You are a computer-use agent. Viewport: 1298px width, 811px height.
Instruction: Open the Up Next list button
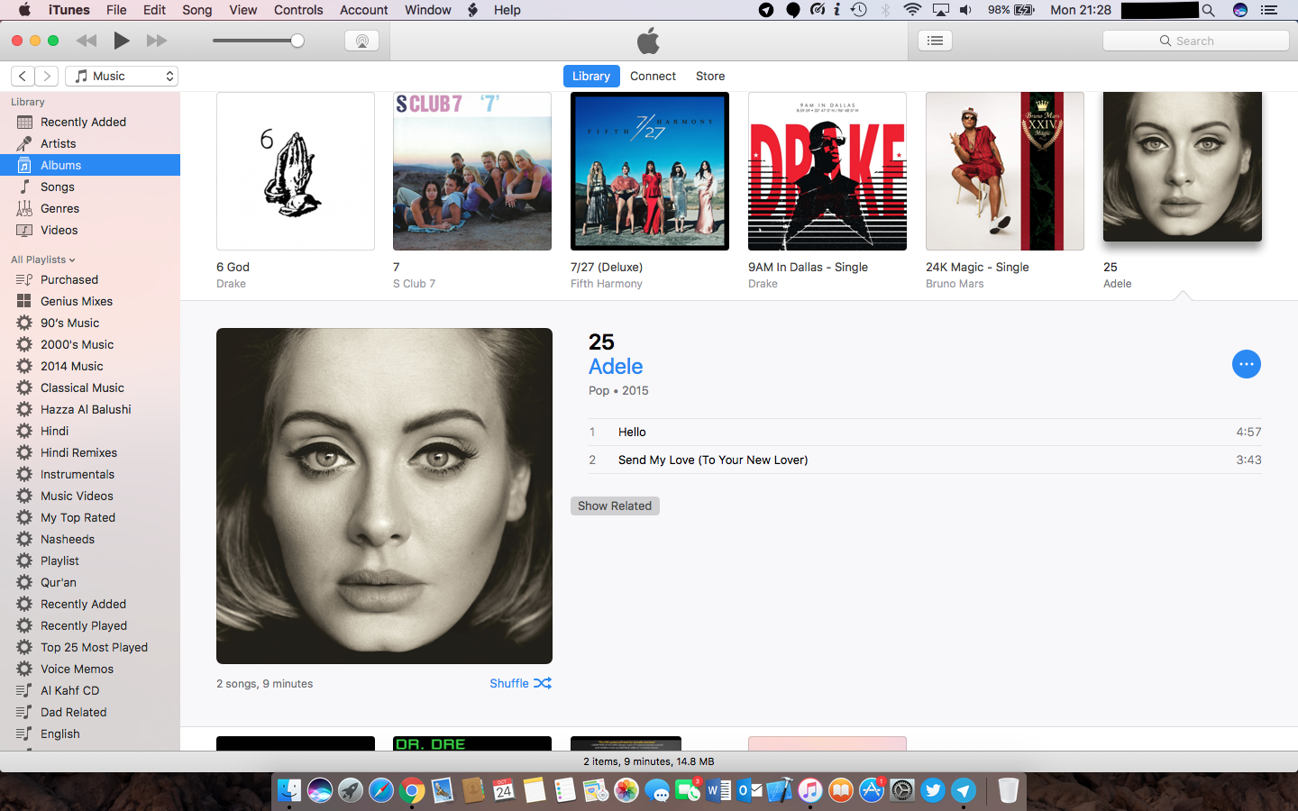935,41
